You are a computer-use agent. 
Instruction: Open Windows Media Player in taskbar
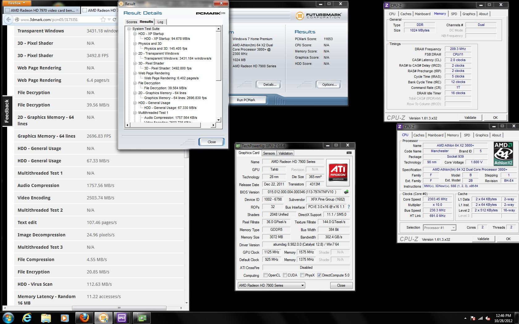pyautogui.click(x=64, y=318)
